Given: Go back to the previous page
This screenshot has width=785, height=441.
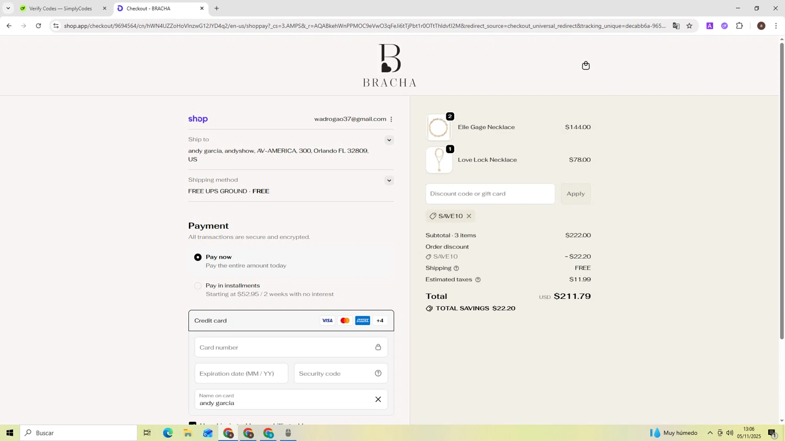Looking at the screenshot, I should click(x=9, y=26).
